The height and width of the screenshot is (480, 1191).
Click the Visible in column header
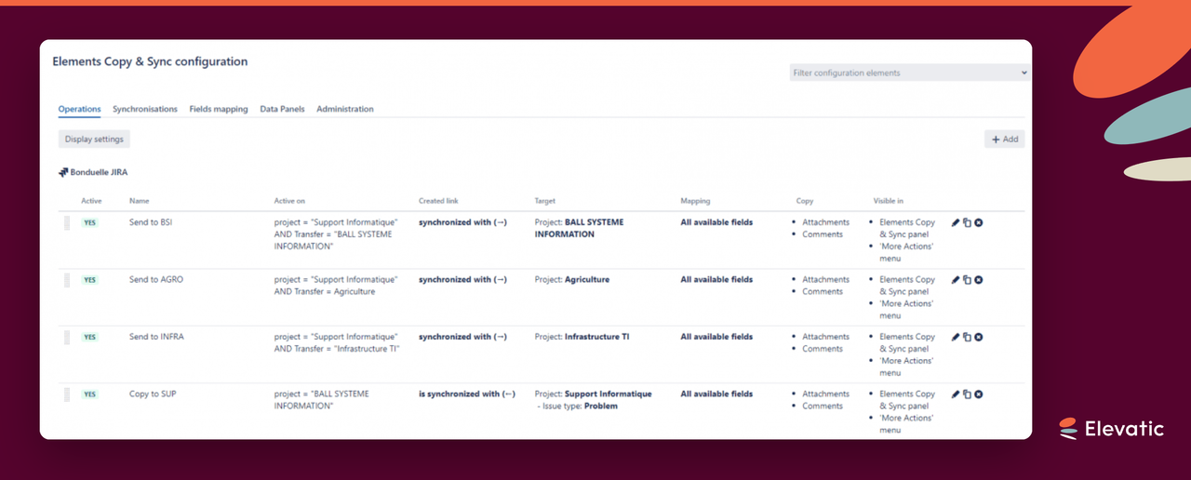coord(888,201)
